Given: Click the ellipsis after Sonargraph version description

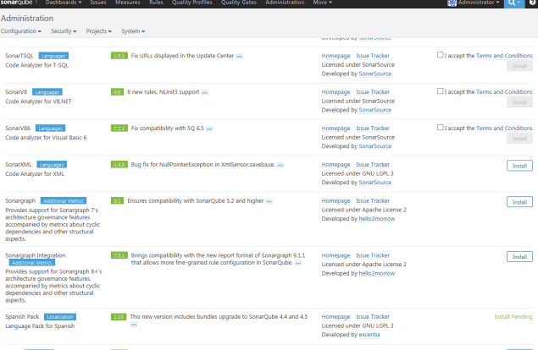Looking at the screenshot, I should point(269,201).
